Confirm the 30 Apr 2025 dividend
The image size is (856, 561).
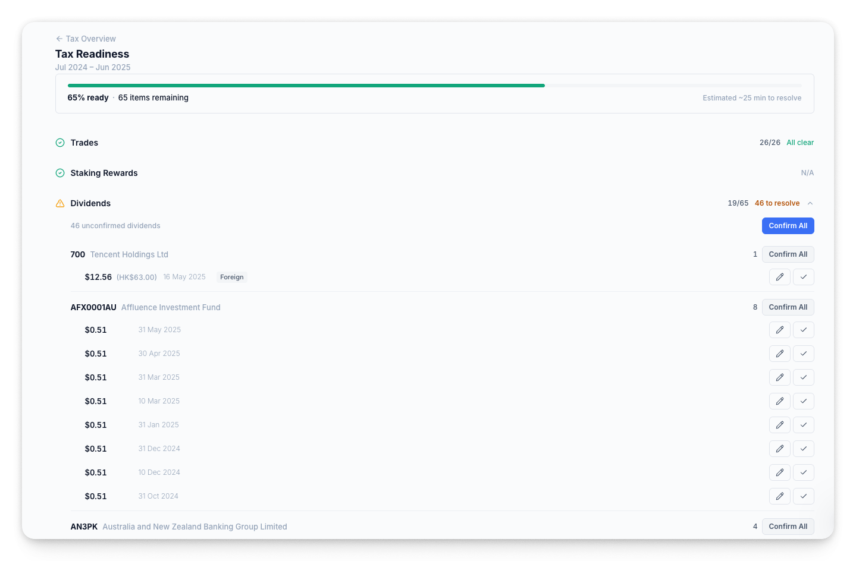coord(804,354)
